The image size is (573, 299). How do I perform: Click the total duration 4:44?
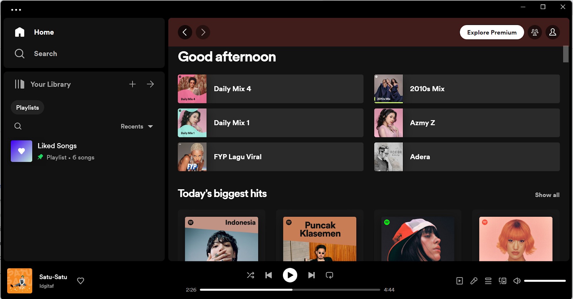click(x=389, y=290)
